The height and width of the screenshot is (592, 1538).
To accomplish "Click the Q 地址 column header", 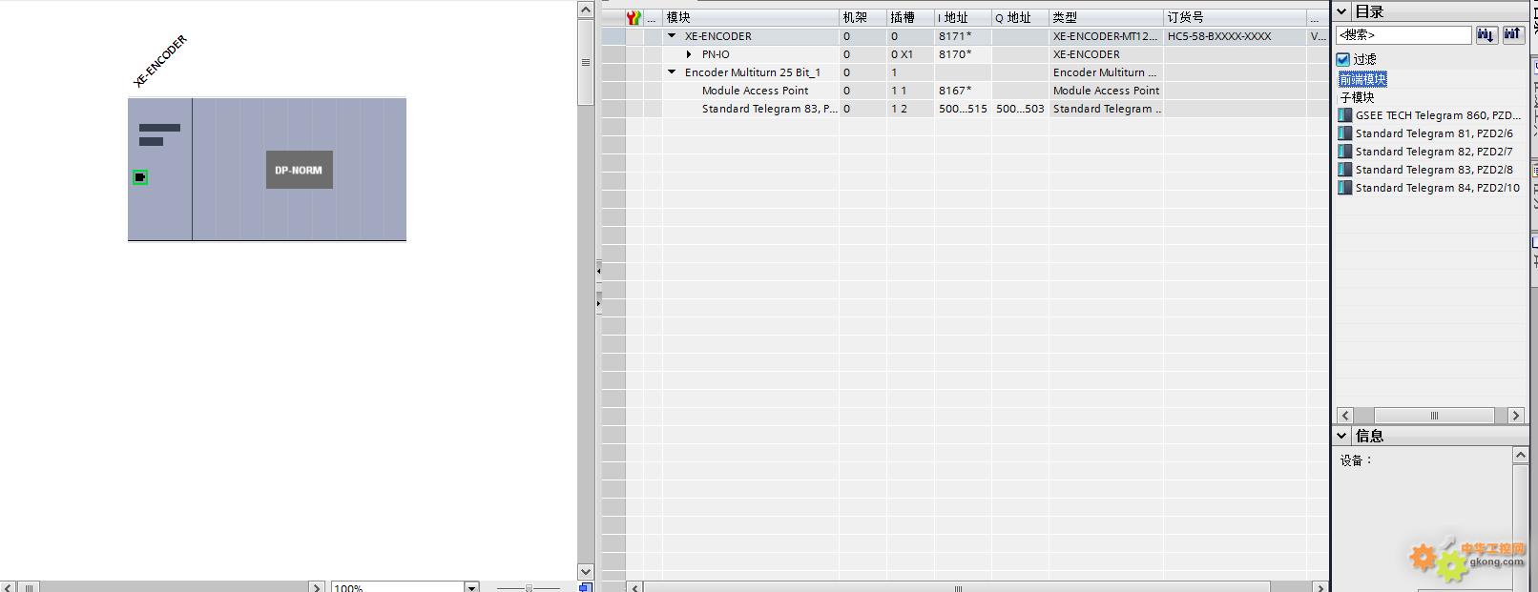I will coord(1020,17).
